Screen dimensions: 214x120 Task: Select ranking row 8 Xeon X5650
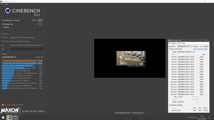click(22, 78)
